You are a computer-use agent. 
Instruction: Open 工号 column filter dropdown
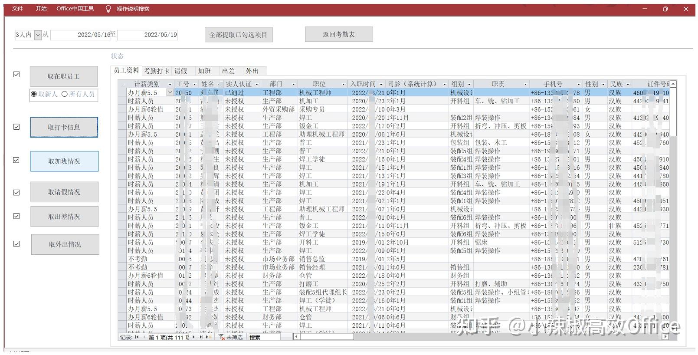tap(194, 84)
